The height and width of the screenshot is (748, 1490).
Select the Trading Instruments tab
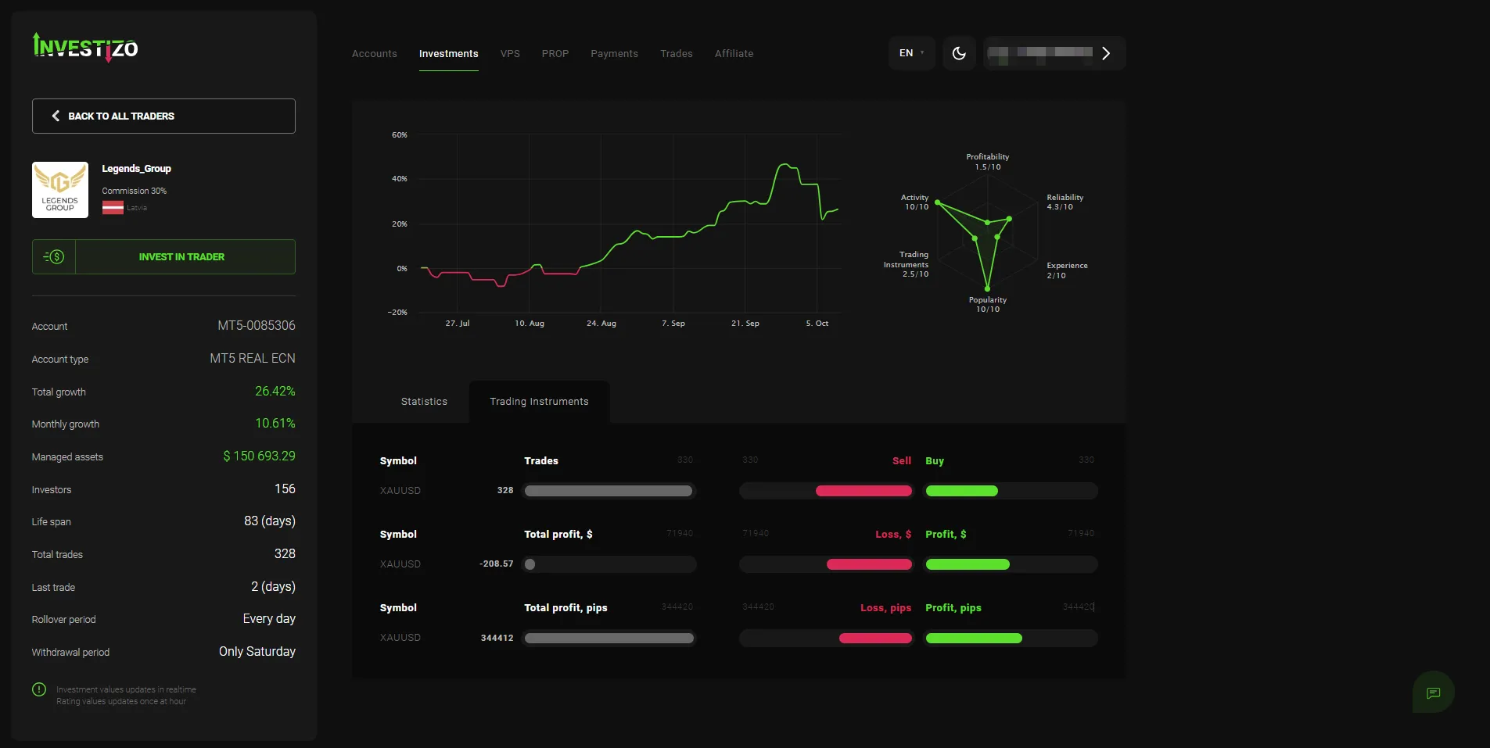pyautogui.click(x=540, y=402)
